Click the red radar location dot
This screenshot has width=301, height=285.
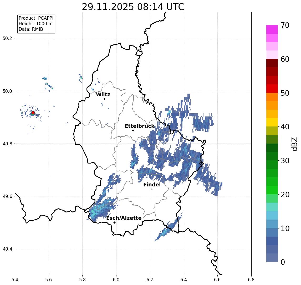33,113
